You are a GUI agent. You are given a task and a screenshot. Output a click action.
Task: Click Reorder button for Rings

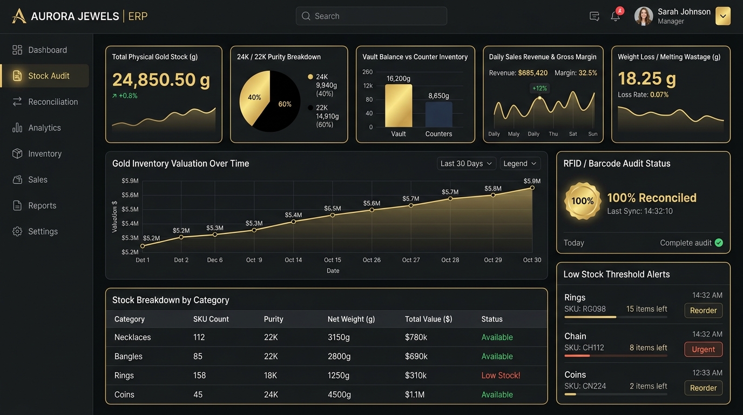click(703, 311)
